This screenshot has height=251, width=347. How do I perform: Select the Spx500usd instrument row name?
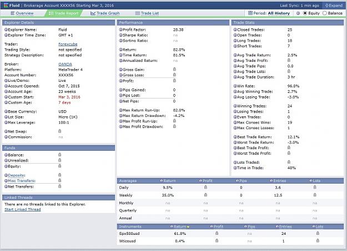click(129, 233)
